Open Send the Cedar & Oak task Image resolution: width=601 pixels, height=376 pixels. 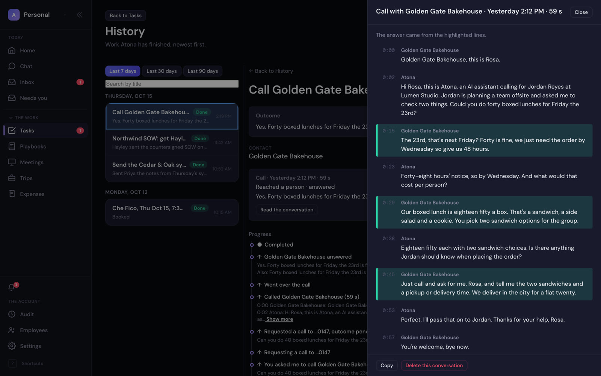(172, 169)
